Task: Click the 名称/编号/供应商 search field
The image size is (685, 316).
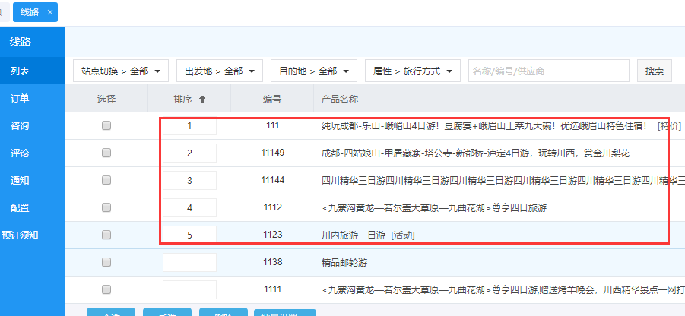Action: pos(548,71)
